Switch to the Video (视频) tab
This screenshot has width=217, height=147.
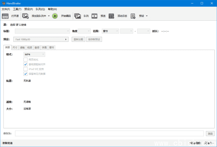29,48
